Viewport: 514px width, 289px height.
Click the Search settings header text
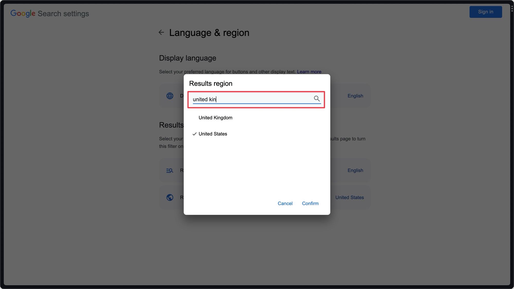point(63,14)
